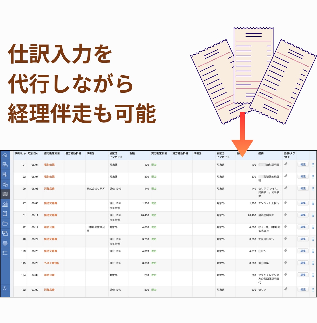This screenshot has width=317, height=323.
Task: Open the attachment paperclip for entry 122
Action: pos(286,176)
